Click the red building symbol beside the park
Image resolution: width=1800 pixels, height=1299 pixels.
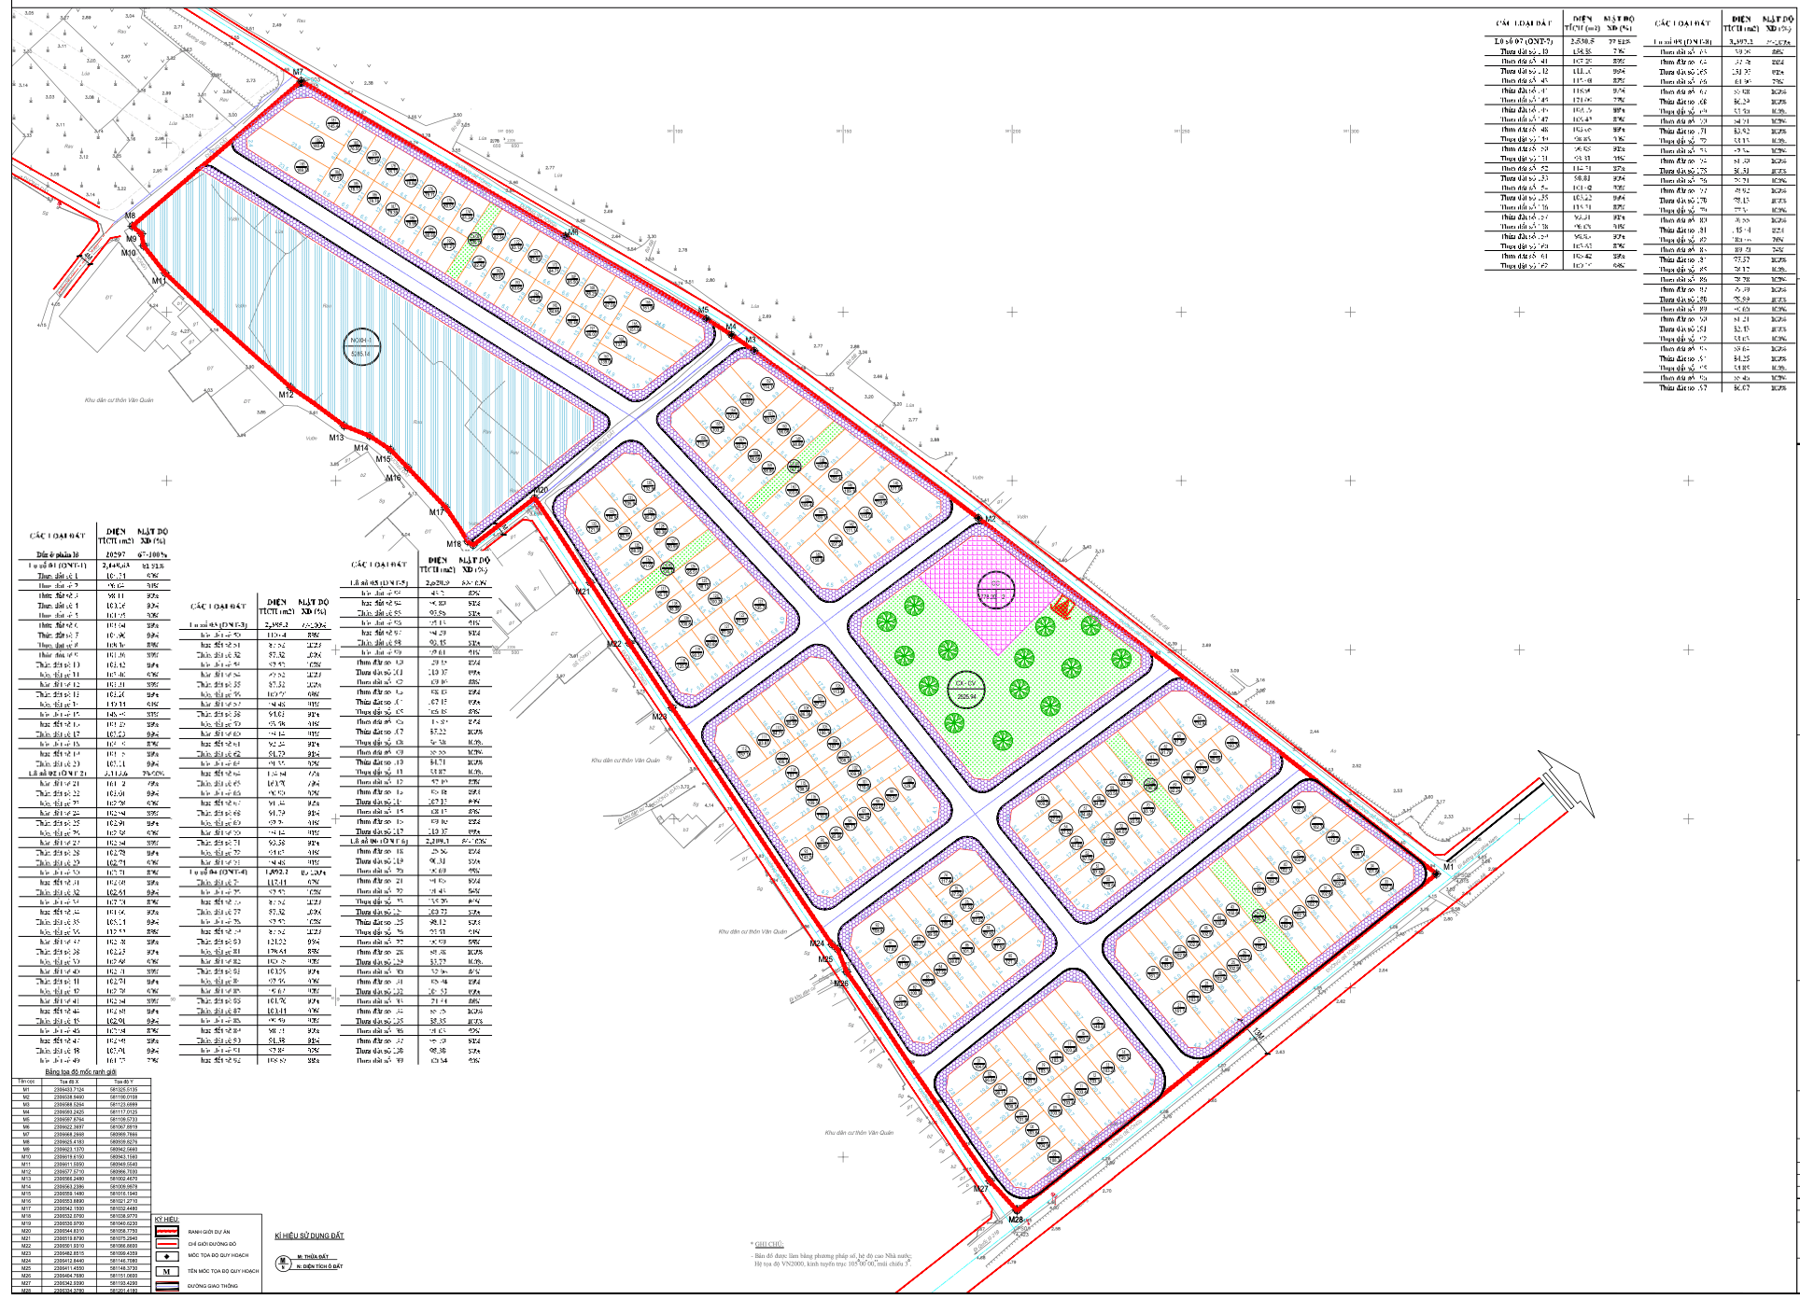(1062, 607)
